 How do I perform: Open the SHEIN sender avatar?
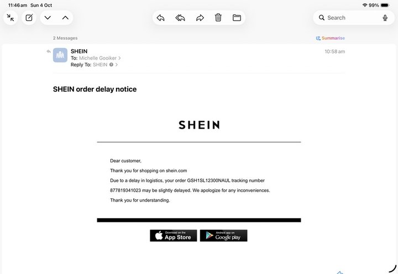pyautogui.click(x=60, y=55)
